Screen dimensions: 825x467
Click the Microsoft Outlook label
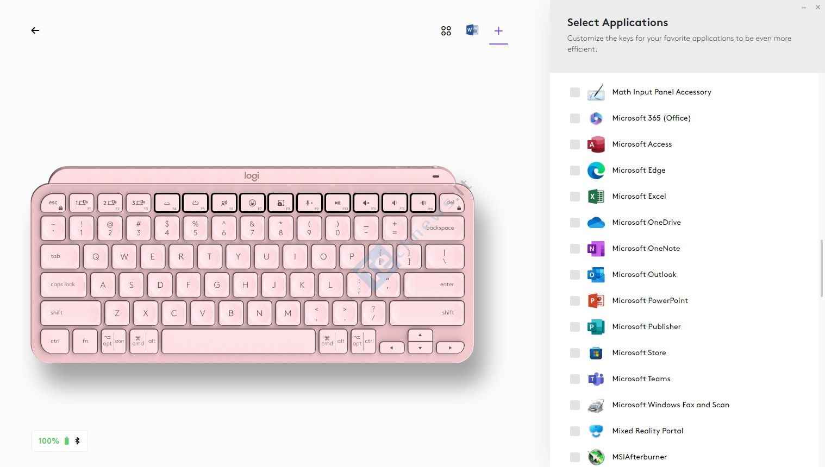(x=644, y=275)
